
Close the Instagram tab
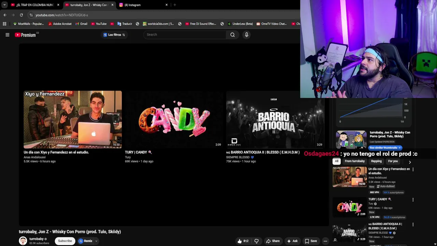[x=167, y=5]
